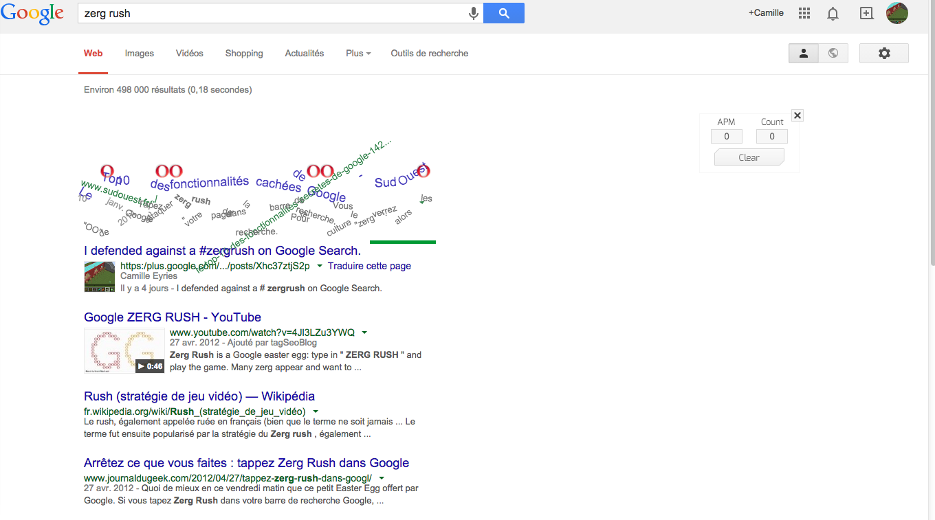The width and height of the screenshot is (935, 520).
Task: Open 'I defended against a #zergrush' result
Action: pyautogui.click(x=222, y=251)
